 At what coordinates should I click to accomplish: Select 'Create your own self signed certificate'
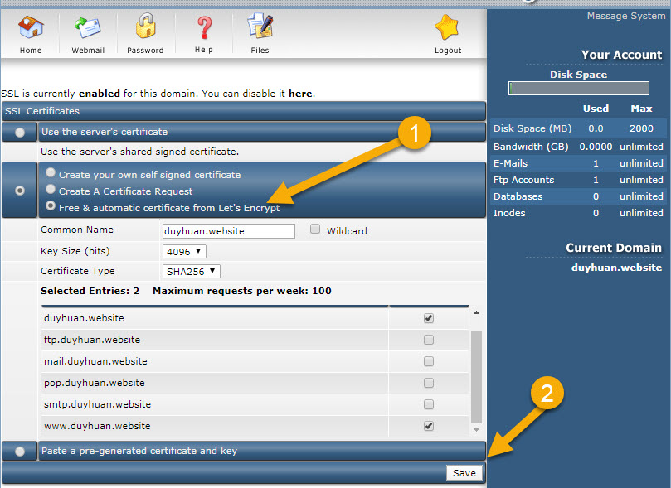tap(51, 174)
